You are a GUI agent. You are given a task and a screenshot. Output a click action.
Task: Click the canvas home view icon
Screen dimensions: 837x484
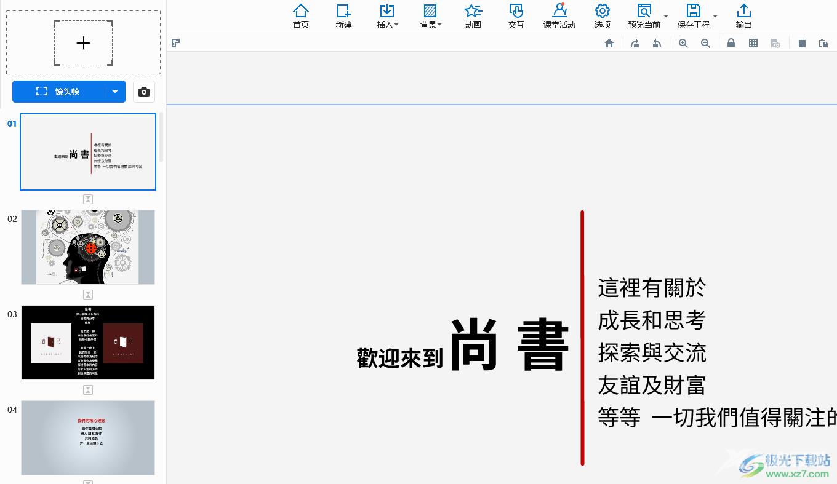tap(609, 43)
